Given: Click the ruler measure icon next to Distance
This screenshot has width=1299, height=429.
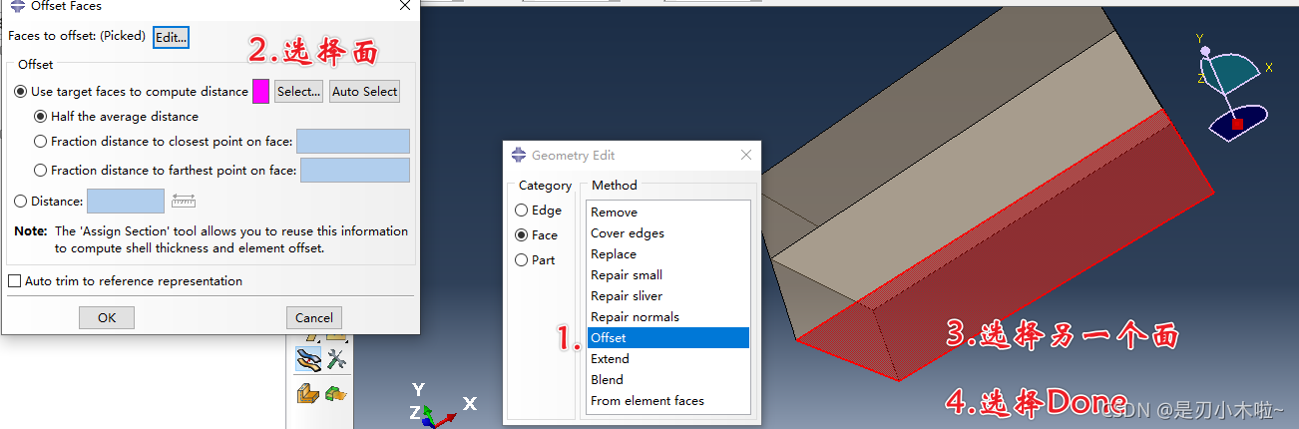Looking at the screenshot, I should point(184,201).
